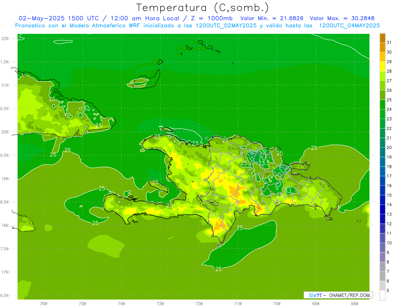Pick the green legend band between 24 and 25
The height and width of the screenshot is (308, 398).
383,105
